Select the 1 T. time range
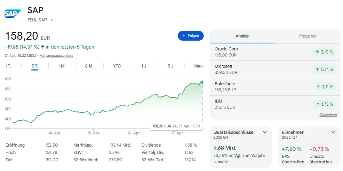 8,66
